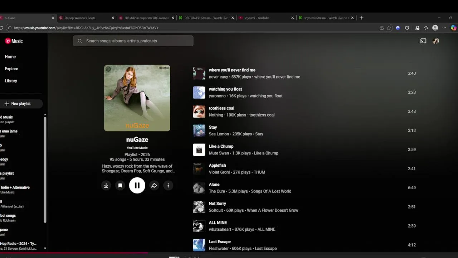This screenshot has width=458, height=258.
Task: Open artist link 'Sea Lemon'
Action: [x=219, y=134]
